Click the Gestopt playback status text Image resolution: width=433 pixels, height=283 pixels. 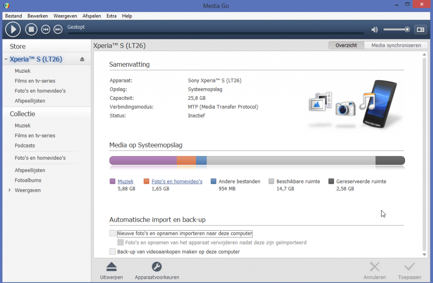(76, 27)
